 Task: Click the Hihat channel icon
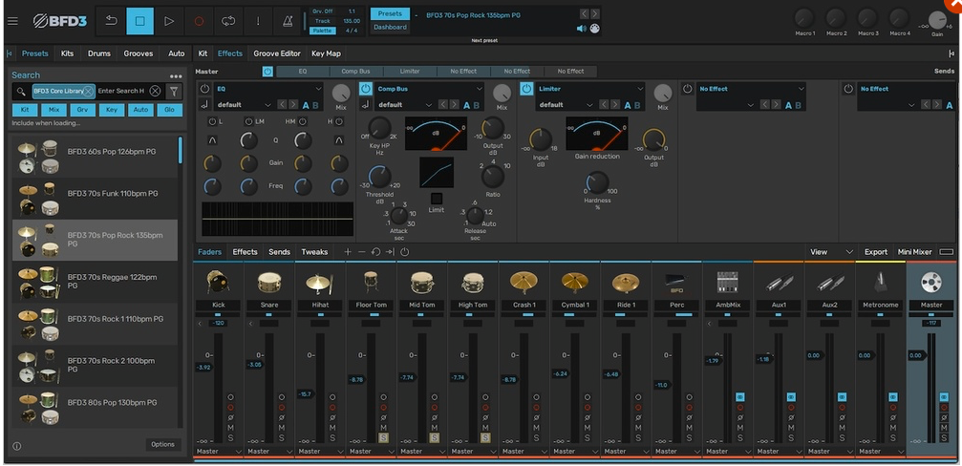tap(320, 283)
